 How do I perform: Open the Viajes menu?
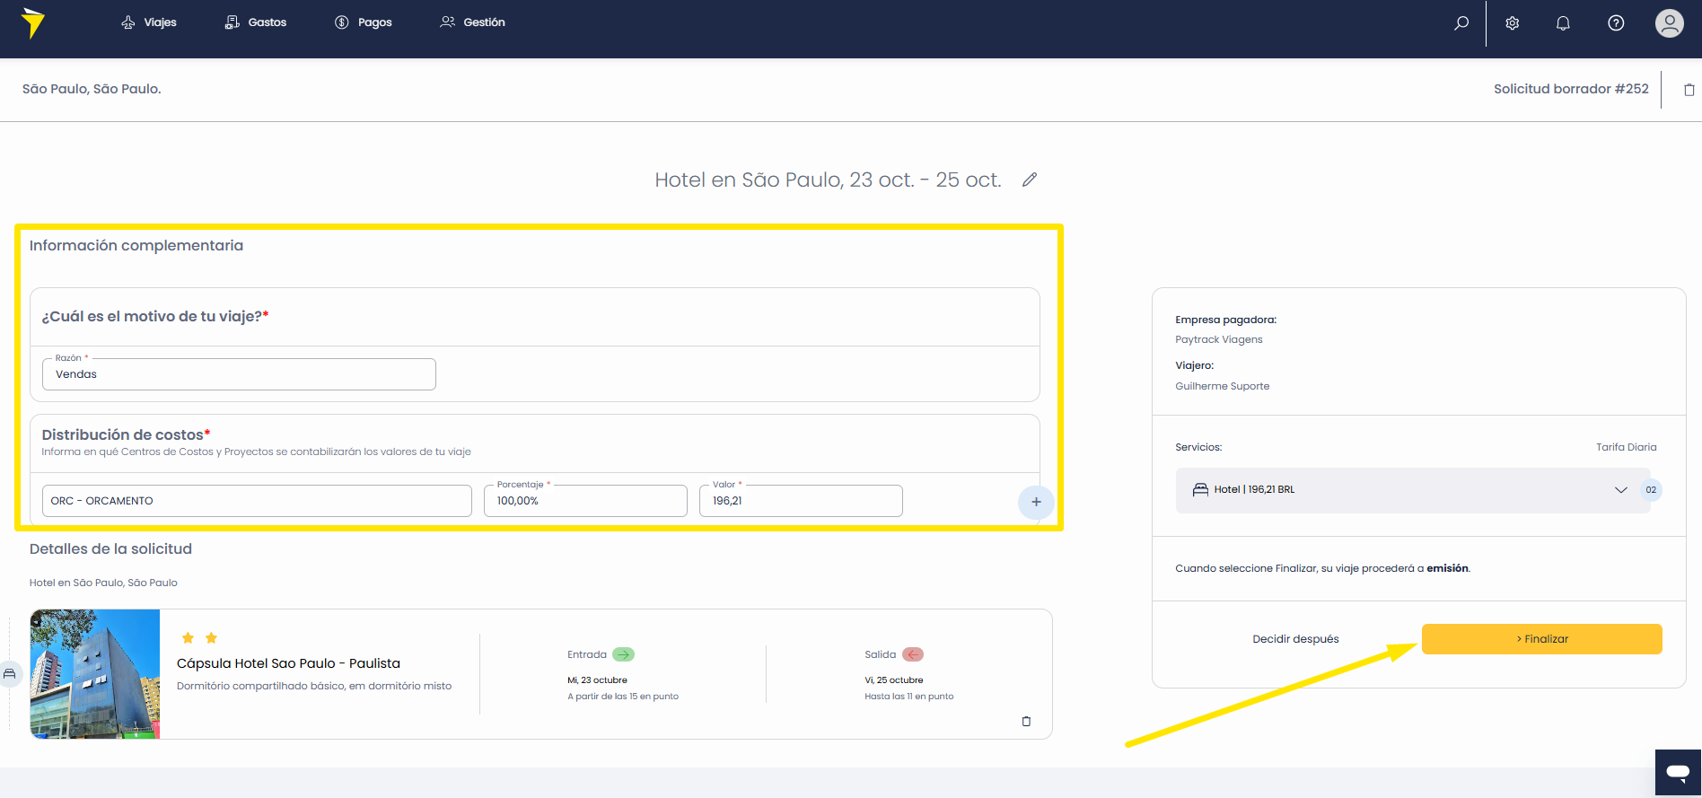(149, 22)
